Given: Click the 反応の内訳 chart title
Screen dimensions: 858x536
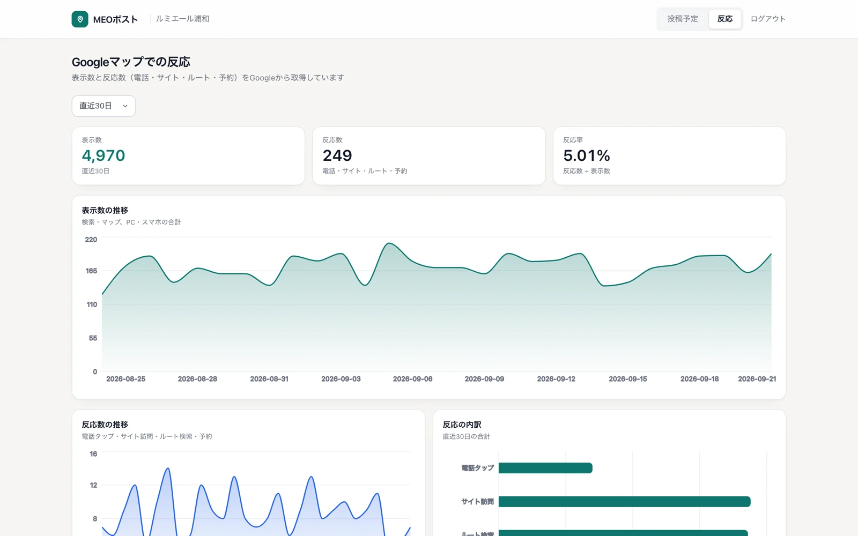Looking at the screenshot, I should coord(462,425).
